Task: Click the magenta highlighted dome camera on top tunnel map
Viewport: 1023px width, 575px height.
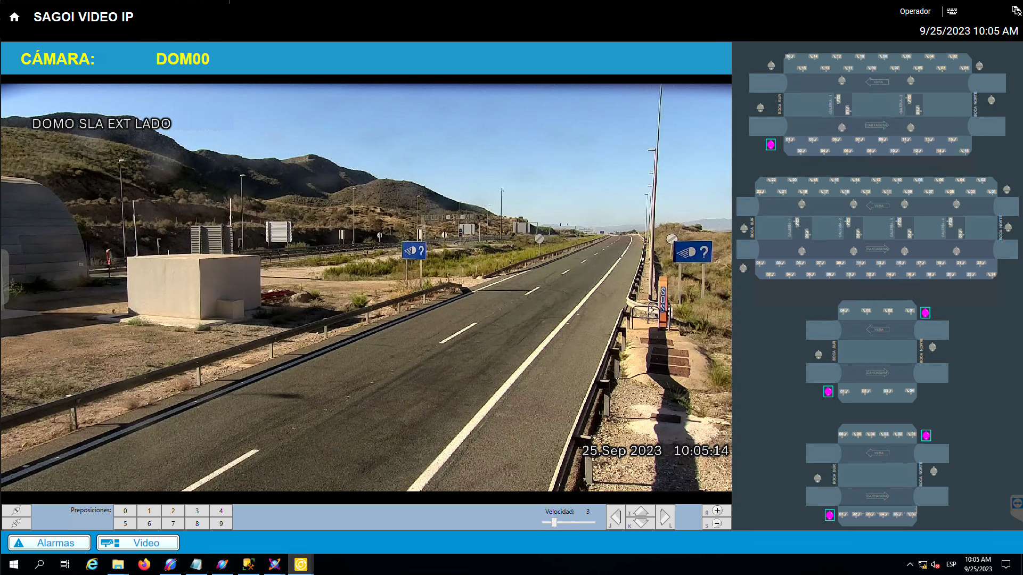Action: pos(771,144)
